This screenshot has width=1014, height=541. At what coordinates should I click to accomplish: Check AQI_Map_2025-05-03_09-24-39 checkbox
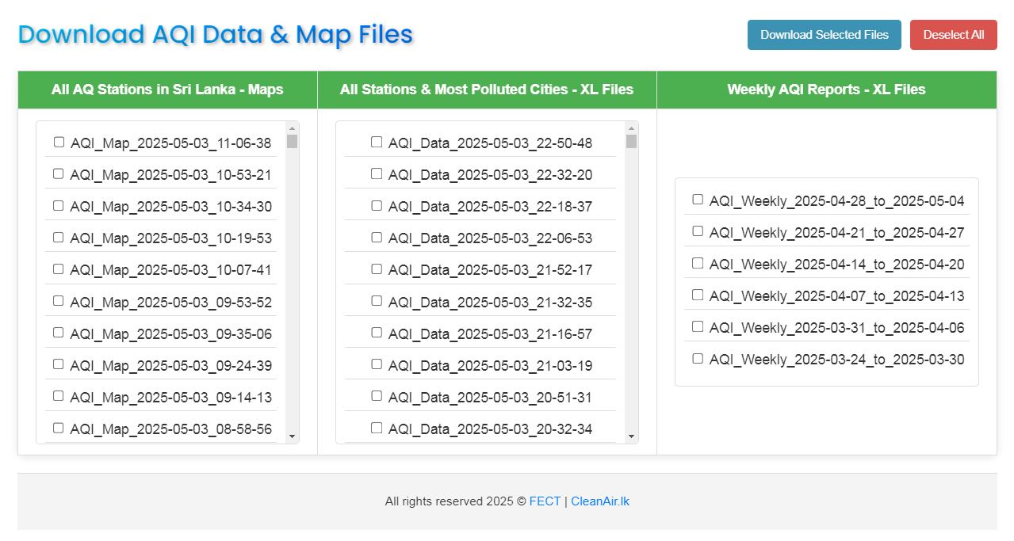click(59, 364)
